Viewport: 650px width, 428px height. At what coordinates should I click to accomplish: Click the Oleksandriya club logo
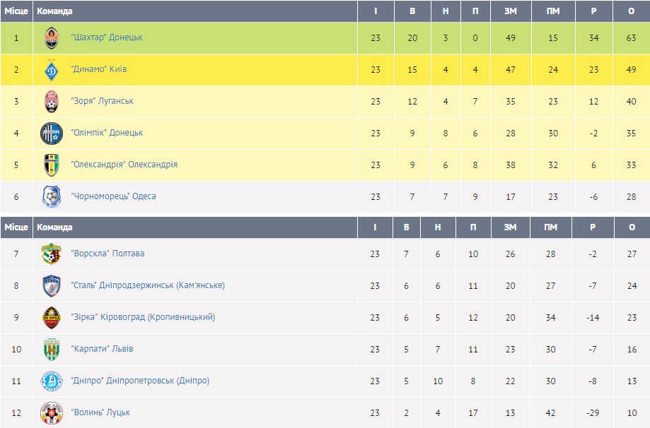pyautogui.click(x=52, y=165)
